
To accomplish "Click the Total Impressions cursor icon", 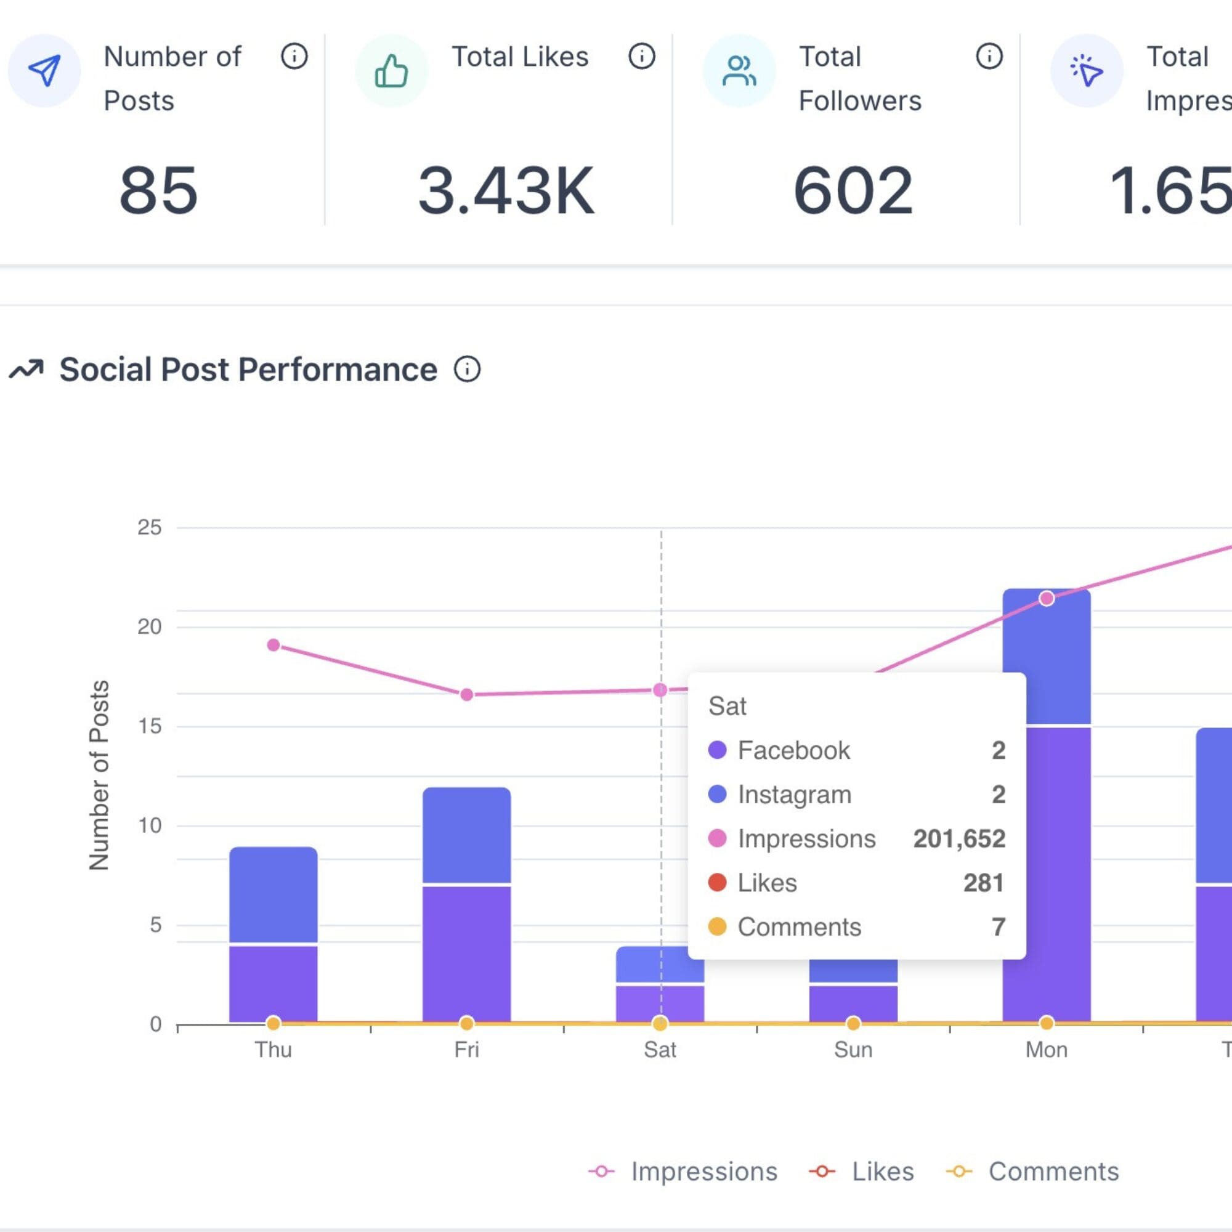I will coord(1086,70).
